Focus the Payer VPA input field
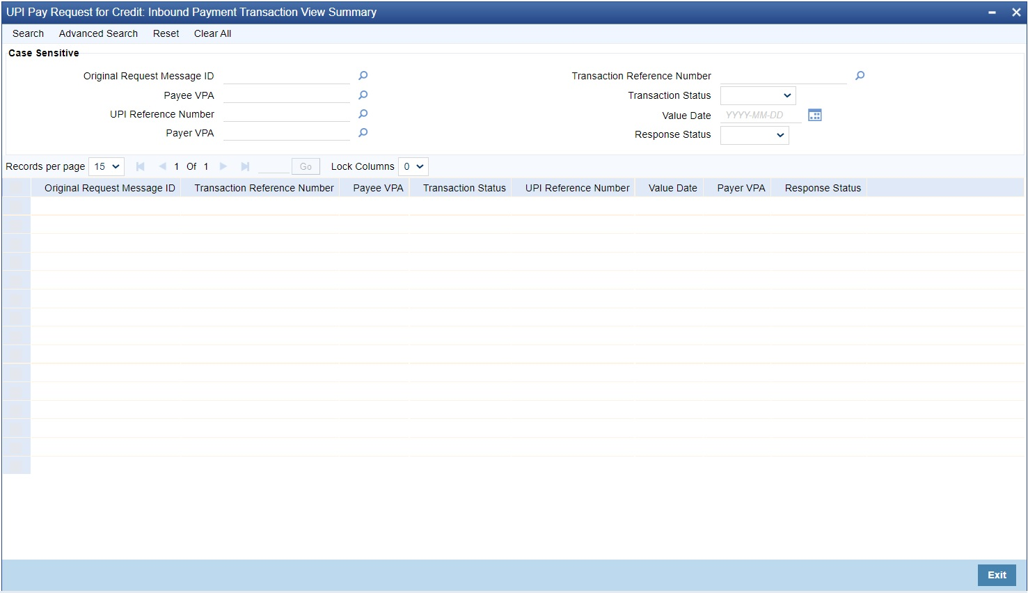 coord(287,133)
